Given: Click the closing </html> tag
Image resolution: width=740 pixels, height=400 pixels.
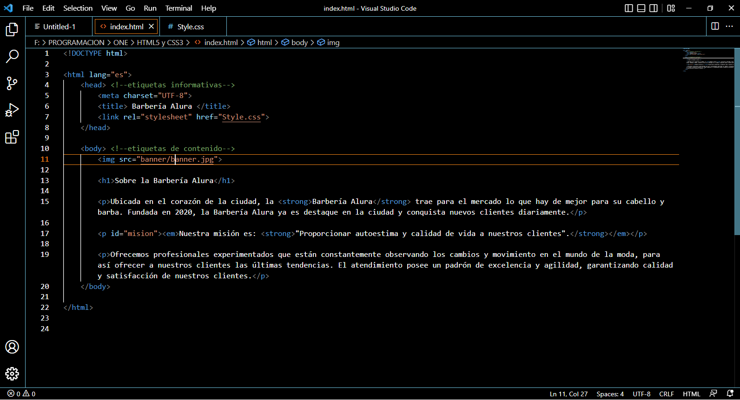Looking at the screenshot, I should point(78,308).
